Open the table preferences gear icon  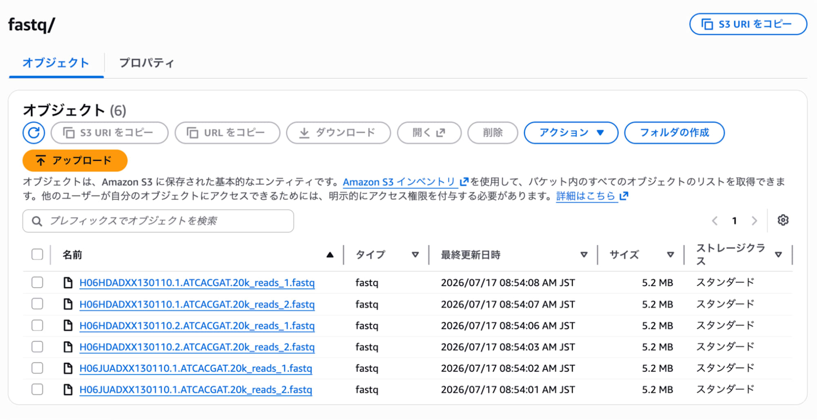click(783, 220)
